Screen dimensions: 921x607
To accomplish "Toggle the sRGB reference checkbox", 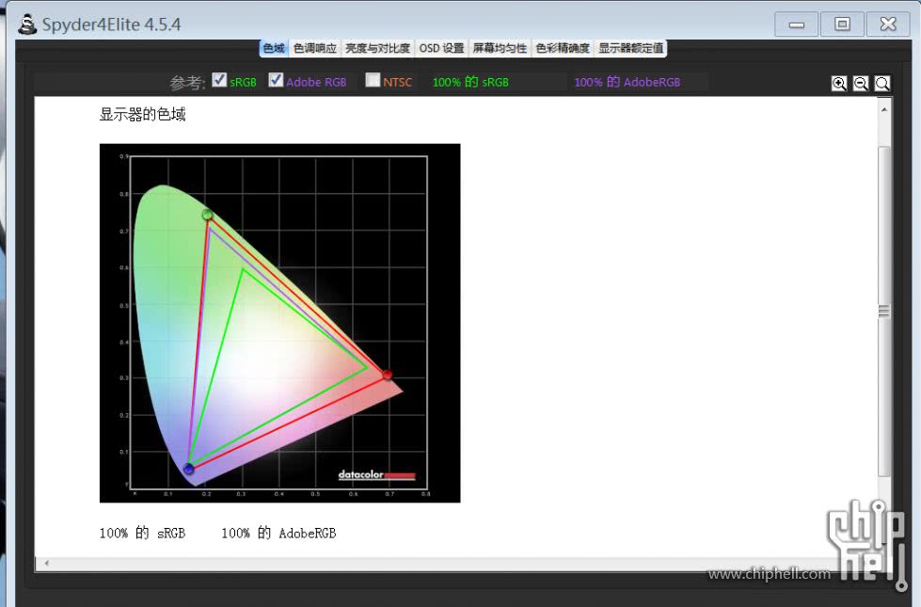I will click(219, 79).
